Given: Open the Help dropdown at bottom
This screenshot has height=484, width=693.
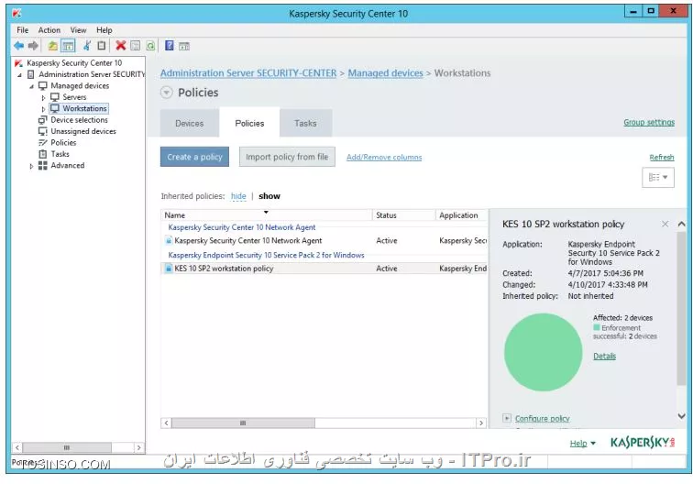Looking at the screenshot, I should (x=582, y=443).
